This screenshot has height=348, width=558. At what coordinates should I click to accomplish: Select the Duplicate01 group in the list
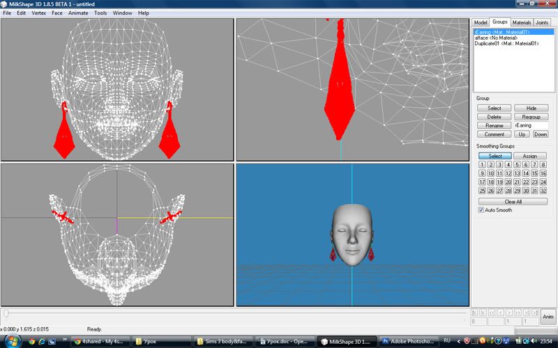coord(514,43)
